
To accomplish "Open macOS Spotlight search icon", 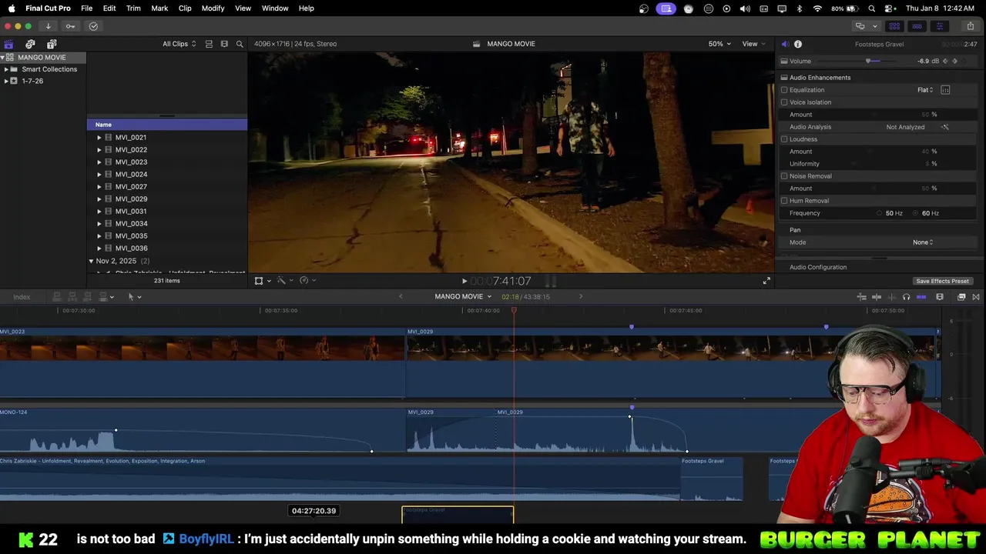I will [872, 8].
